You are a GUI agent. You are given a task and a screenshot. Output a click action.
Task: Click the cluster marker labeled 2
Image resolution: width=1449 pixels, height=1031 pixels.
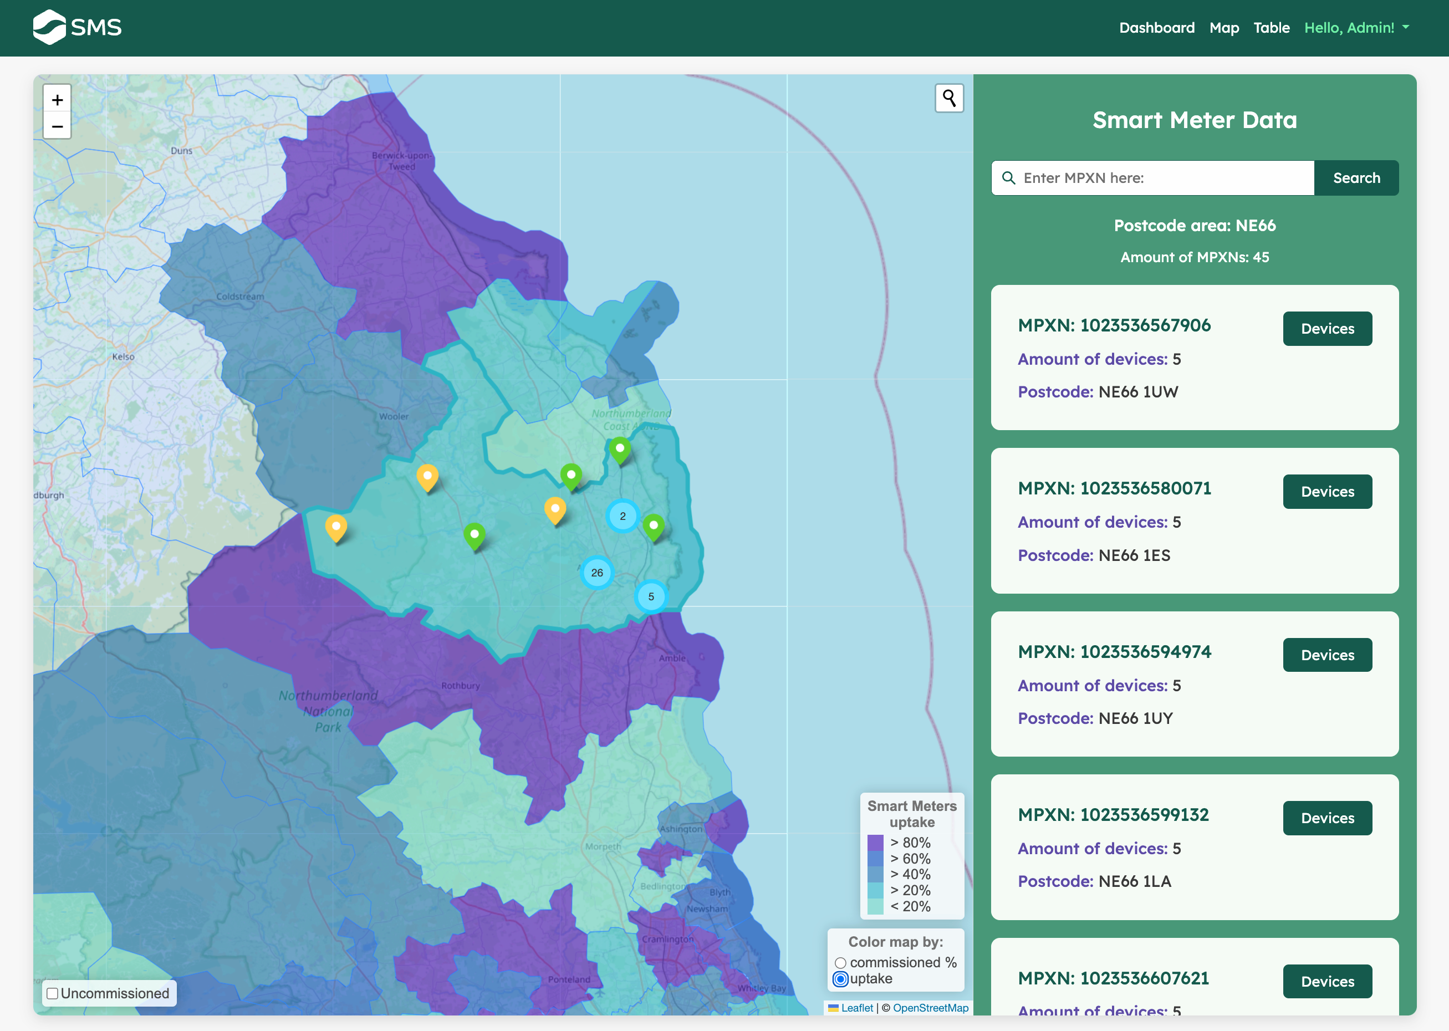coord(623,516)
